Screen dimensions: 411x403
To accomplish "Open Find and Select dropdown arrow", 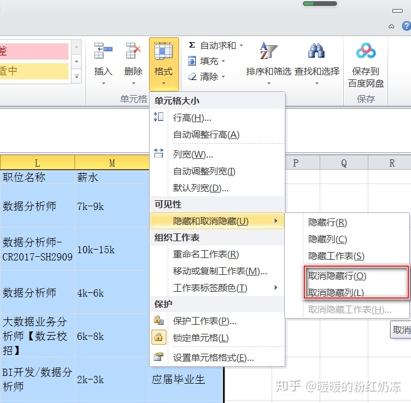I will (317, 84).
